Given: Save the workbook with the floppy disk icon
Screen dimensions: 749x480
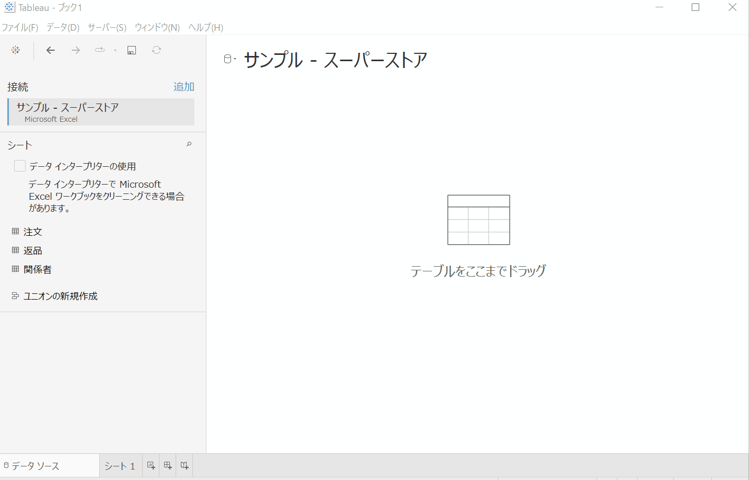Looking at the screenshot, I should pyautogui.click(x=132, y=50).
